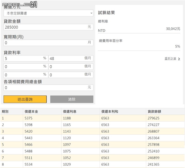185x168 pixels.
Task: Click the 總利息 label
Action: pyautogui.click(x=103, y=21)
